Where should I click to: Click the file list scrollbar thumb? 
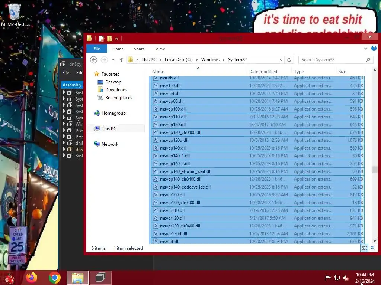click(374, 169)
